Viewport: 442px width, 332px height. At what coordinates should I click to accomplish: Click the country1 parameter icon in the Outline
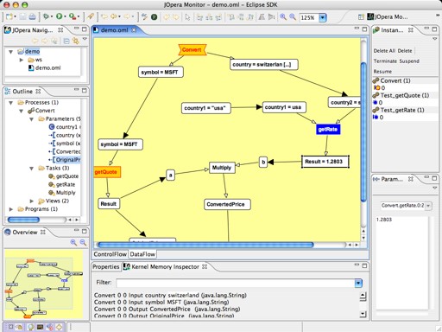(x=52, y=127)
